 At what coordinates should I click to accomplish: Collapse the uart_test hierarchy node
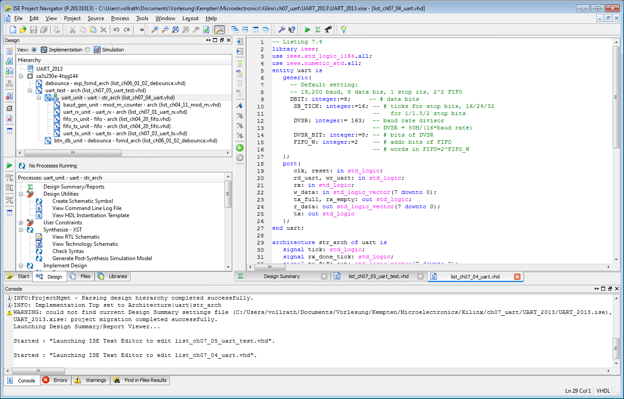tap(30, 90)
